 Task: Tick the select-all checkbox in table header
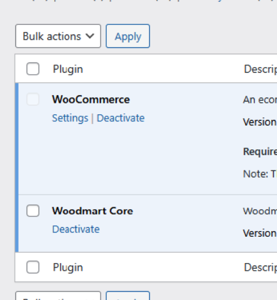tap(33, 69)
